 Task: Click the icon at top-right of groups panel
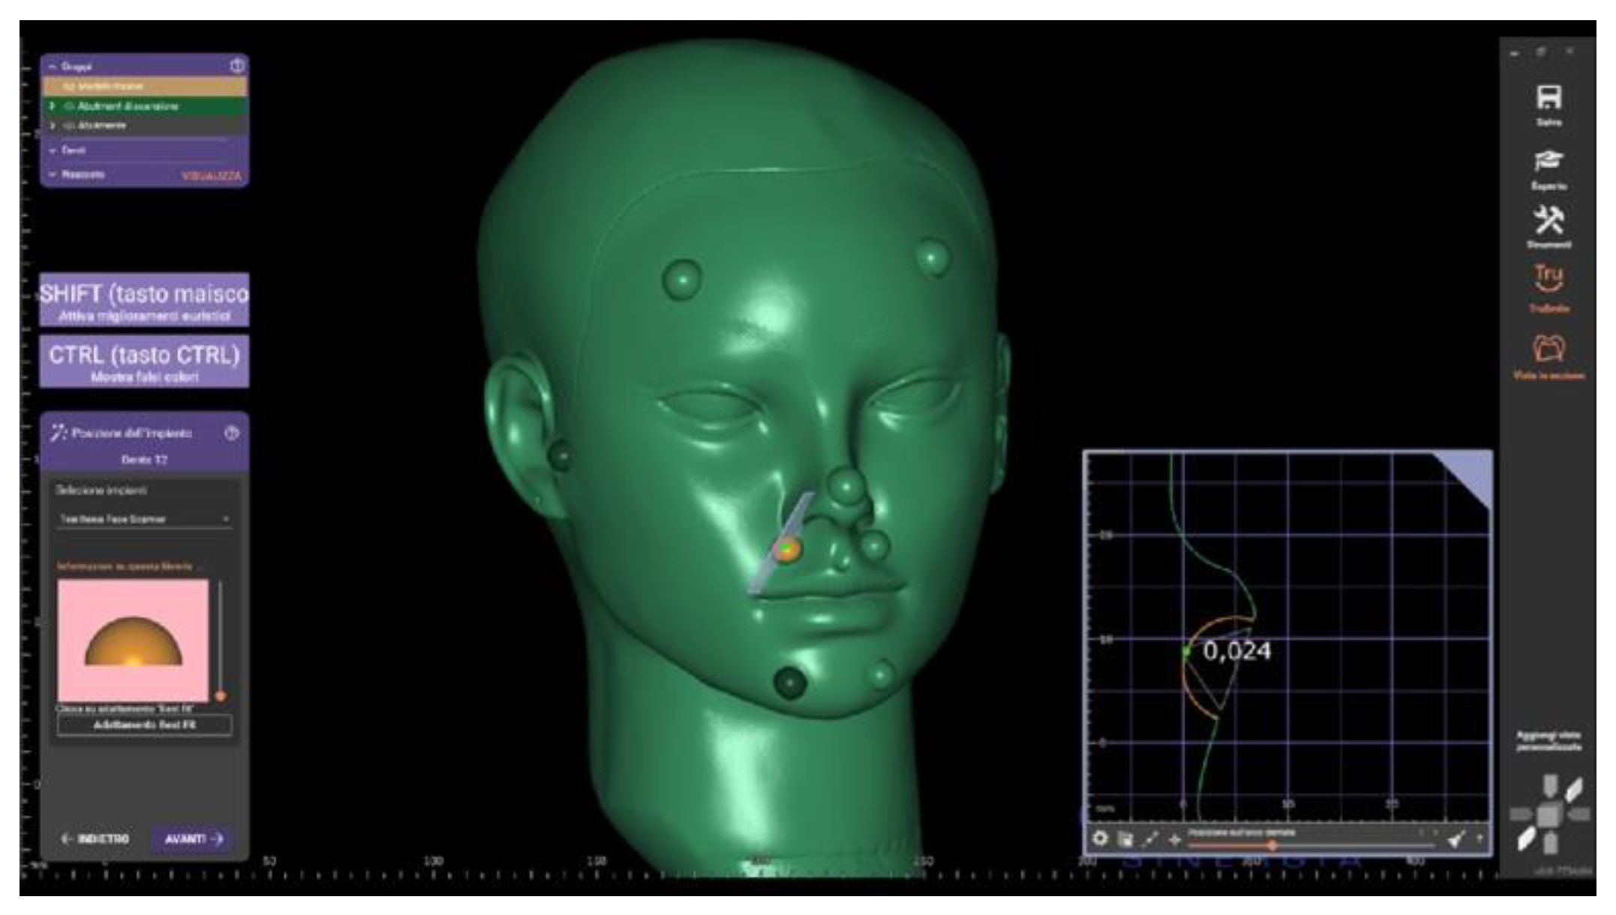(x=237, y=66)
